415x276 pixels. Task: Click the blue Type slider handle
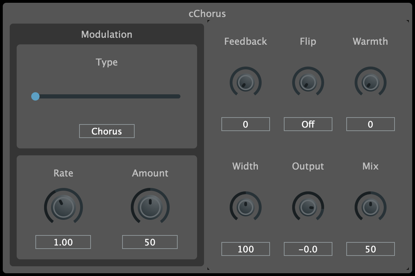click(x=35, y=96)
